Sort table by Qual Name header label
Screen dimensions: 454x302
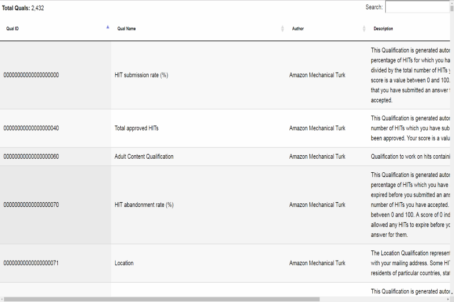126,28
